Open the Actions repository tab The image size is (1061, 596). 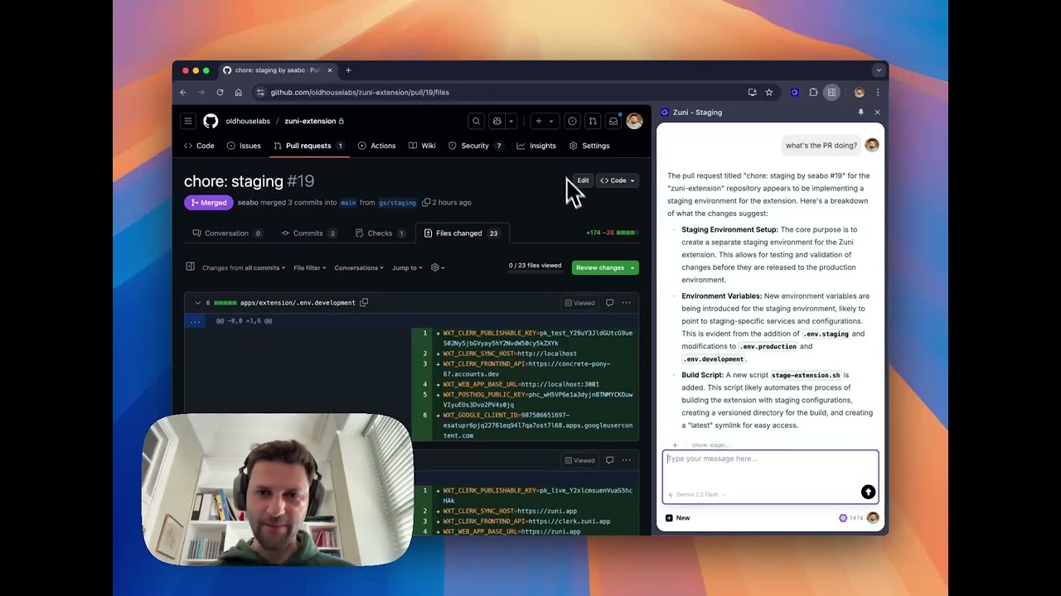377,146
